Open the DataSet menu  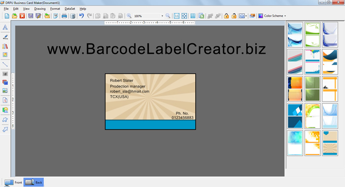(x=70, y=9)
